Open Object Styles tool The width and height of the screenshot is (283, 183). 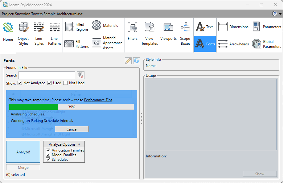tap(23, 34)
